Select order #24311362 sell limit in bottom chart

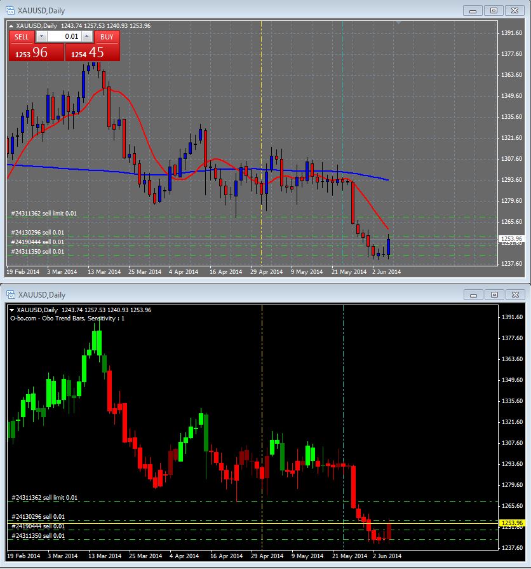tap(44, 498)
